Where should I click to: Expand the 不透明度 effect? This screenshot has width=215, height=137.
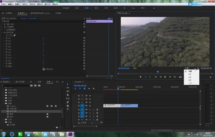[x=2, y=27]
